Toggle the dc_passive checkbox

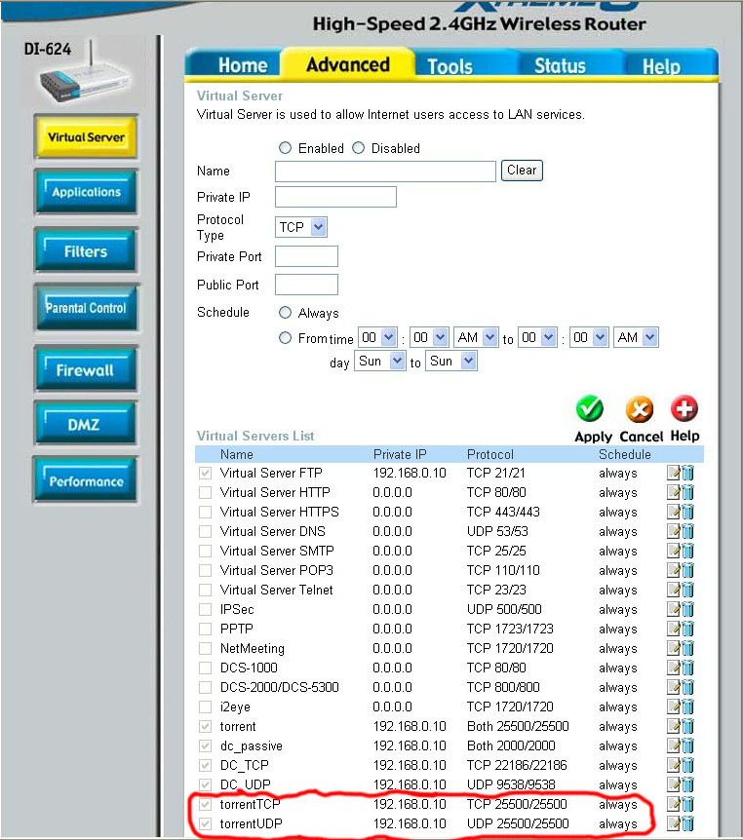[205, 745]
